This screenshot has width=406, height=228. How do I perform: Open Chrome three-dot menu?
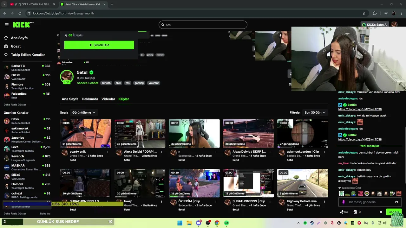tap(402, 13)
